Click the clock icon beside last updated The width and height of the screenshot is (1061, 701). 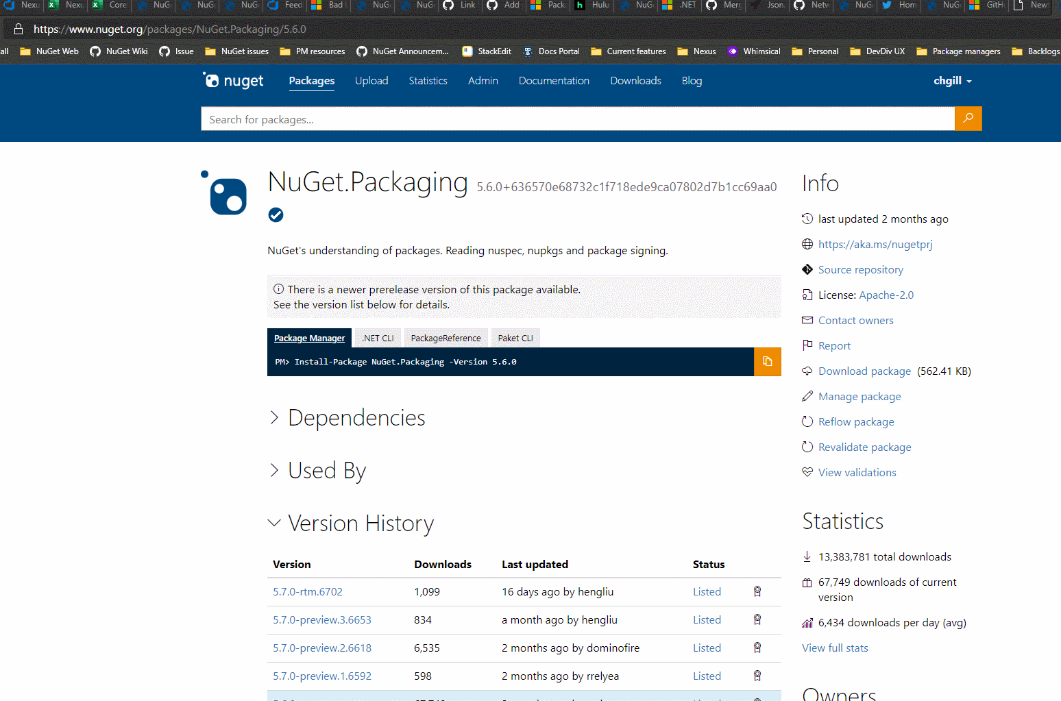click(807, 219)
